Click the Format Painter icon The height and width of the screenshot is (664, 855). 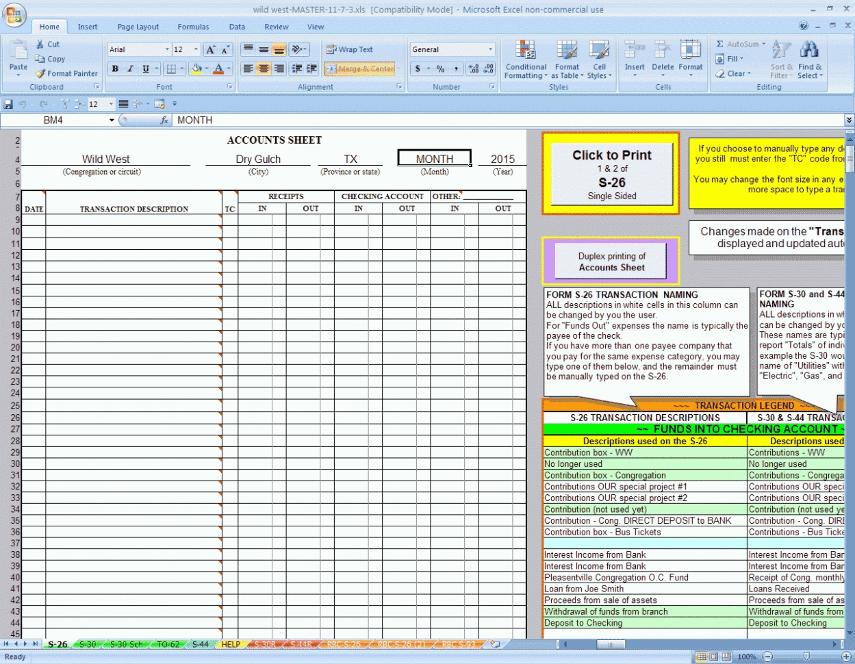pos(66,73)
